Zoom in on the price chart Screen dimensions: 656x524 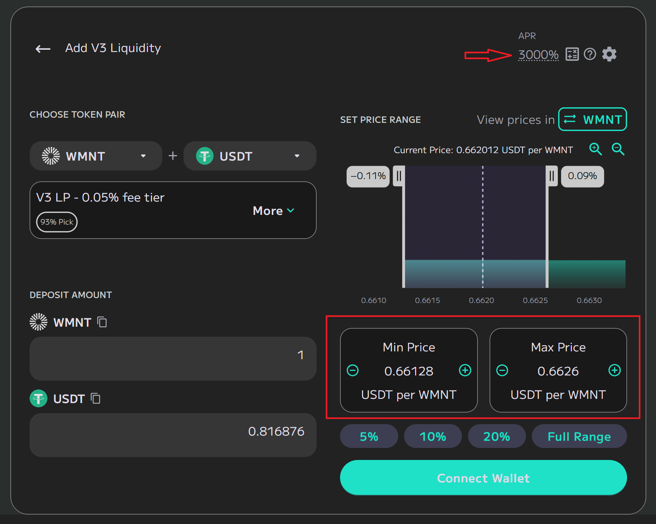pos(596,149)
